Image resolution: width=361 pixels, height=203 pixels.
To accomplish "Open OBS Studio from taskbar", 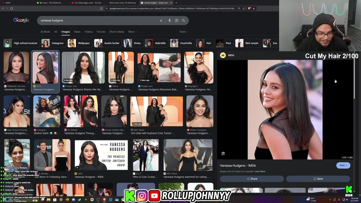I will (98, 200).
